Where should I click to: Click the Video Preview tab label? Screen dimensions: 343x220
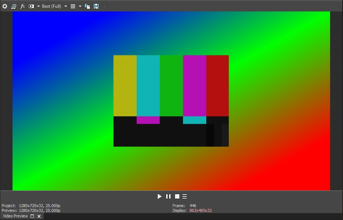(15, 216)
